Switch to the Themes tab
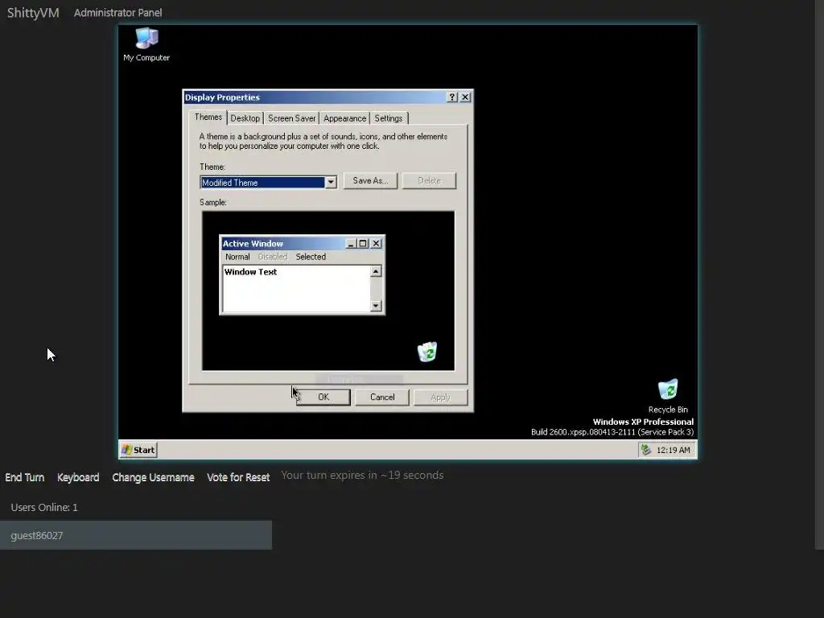 click(x=208, y=117)
